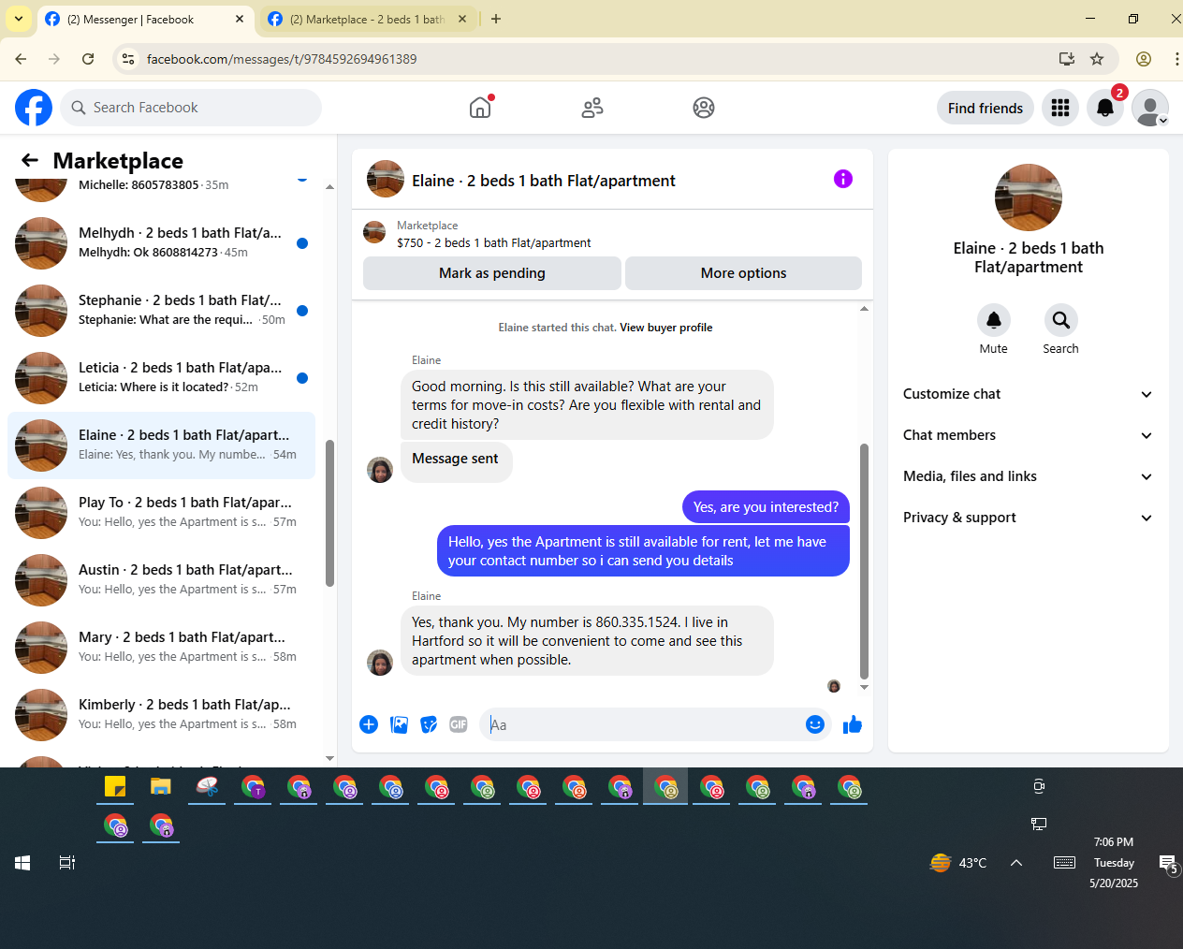Click Find friends button
Image resolution: width=1183 pixels, height=949 pixels.
[x=986, y=108]
